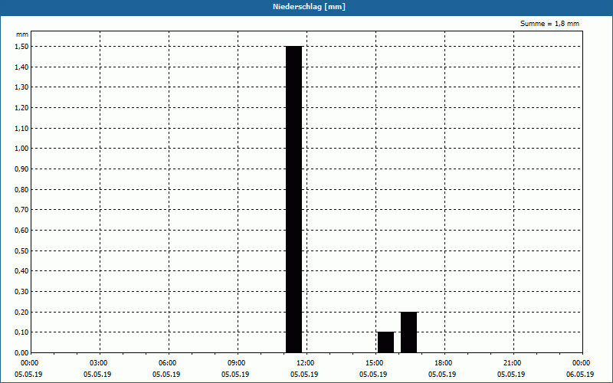
Task: Click the 18:00 time label
Action: tap(445, 363)
